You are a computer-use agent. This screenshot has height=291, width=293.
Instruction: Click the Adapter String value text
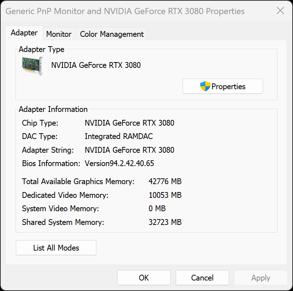click(130, 150)
